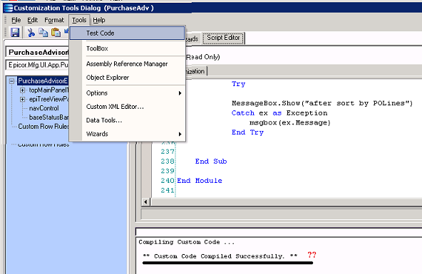Open the Format menu
This screenshot has height=274, width=422.
tap(54, 20)
